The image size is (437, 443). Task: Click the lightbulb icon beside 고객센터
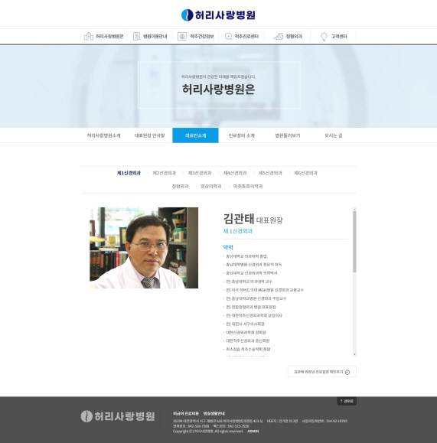coord(324,37)
